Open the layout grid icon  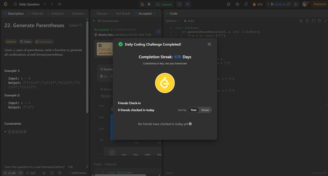[229, 4]
